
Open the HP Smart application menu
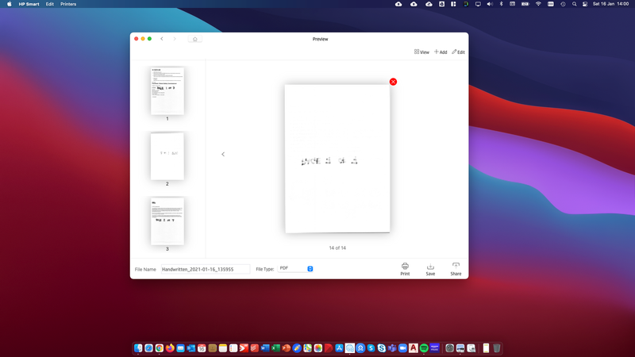point(29,4)
